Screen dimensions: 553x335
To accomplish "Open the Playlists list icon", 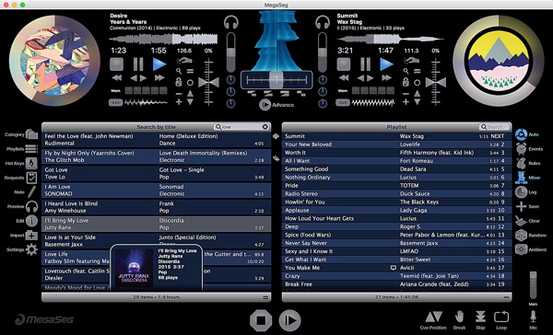I will click(31, 149).
